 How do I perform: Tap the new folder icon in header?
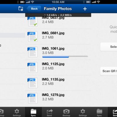pos(21,8)
